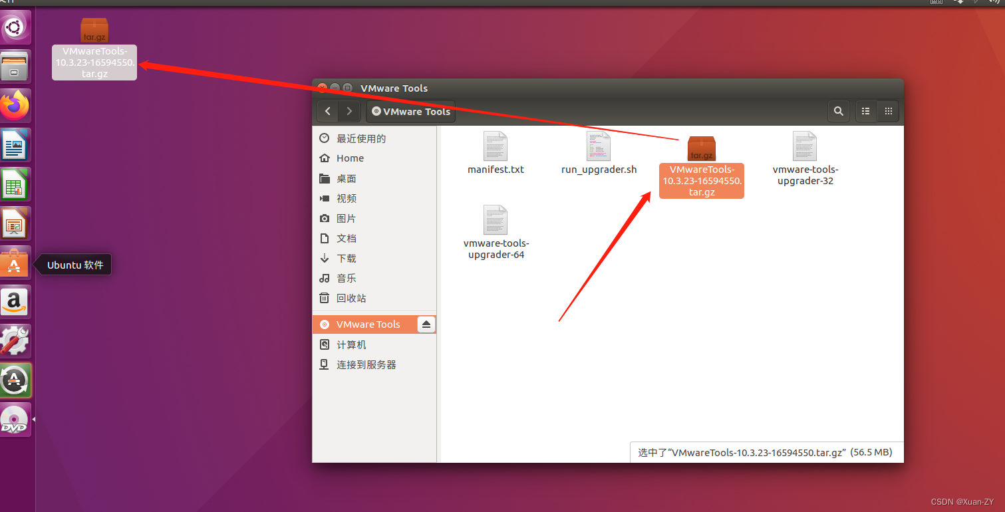Eject the VMware Tools disc
1005x512 pixels.
[x=426, y=324]
